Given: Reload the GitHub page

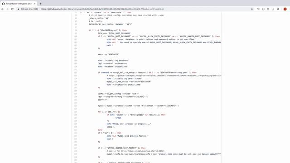Looking at the screenshot, I should (12, 9).
